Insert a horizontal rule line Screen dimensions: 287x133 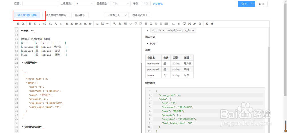pyautogui.click(x=107, y=24)
